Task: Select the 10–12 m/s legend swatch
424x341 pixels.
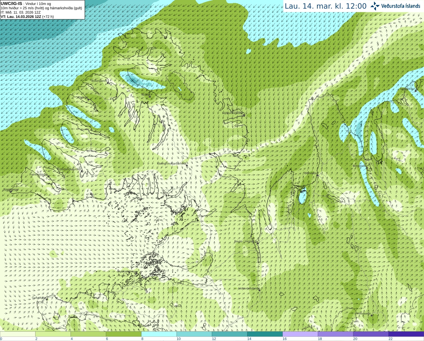Action: pos(194,334)
